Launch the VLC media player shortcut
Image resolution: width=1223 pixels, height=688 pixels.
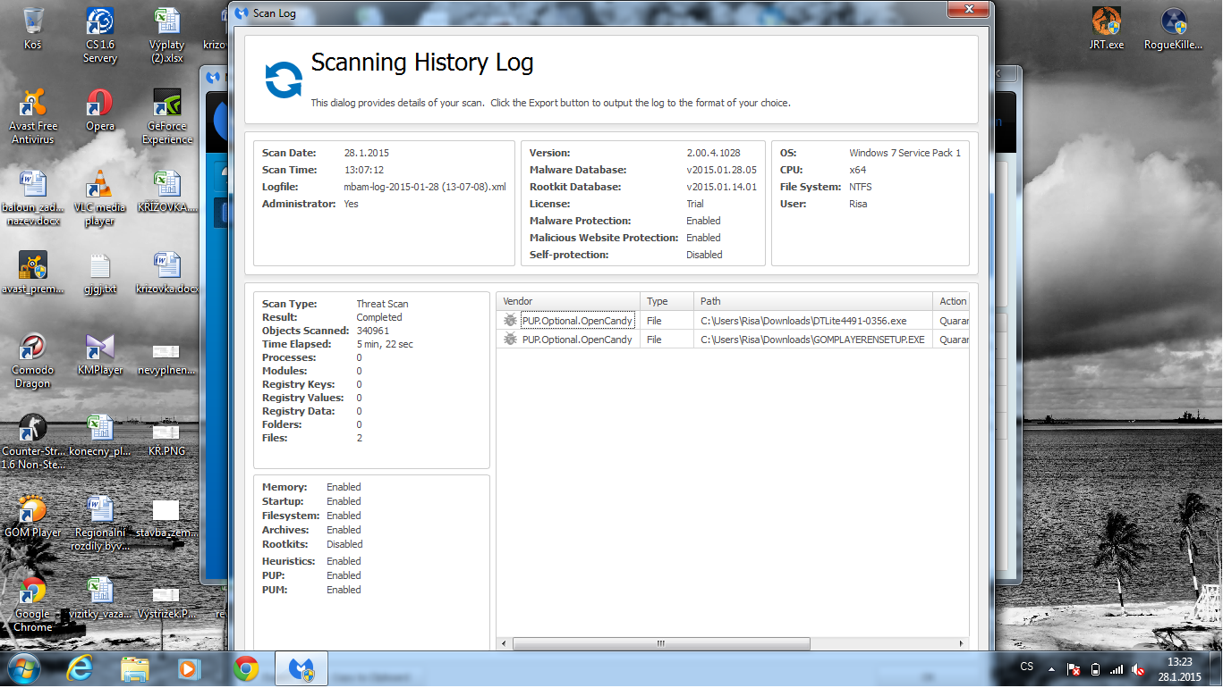tap(99, 198)
